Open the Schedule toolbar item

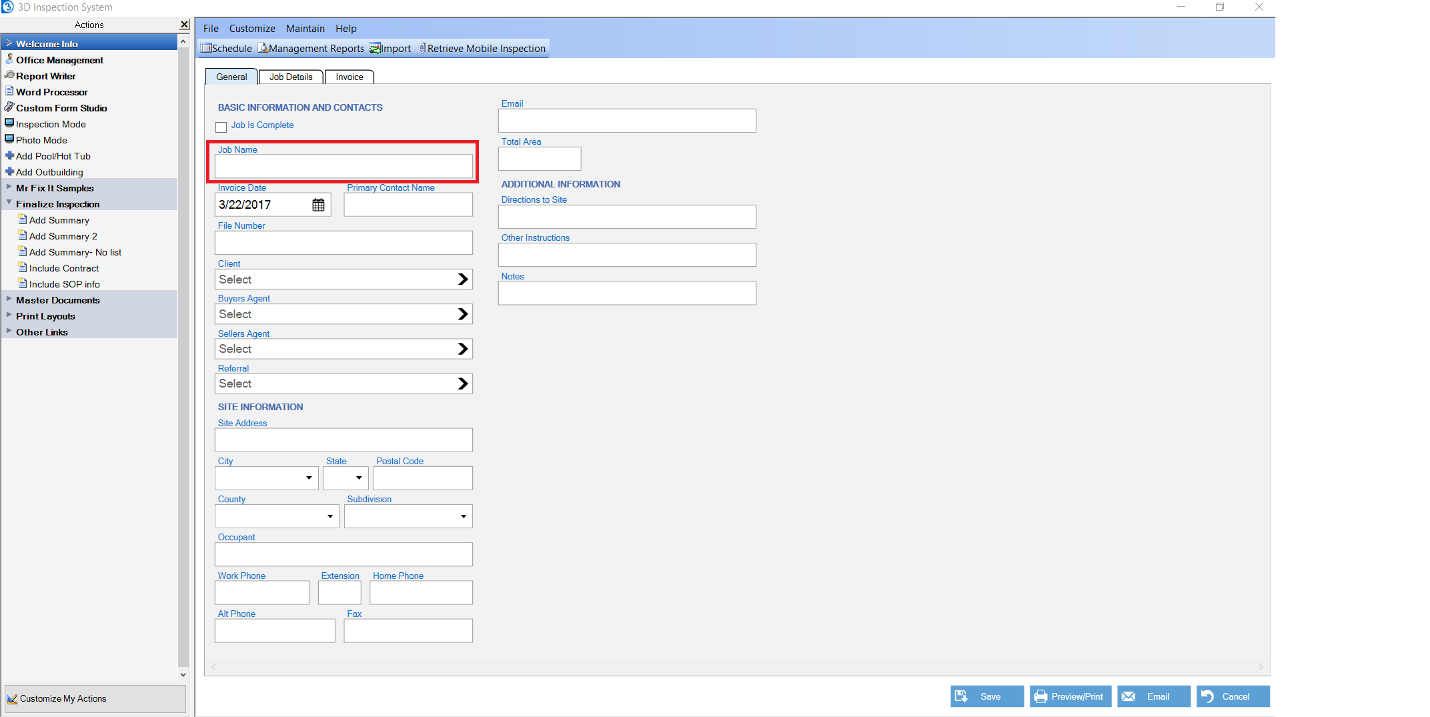(x=226, y=48)
